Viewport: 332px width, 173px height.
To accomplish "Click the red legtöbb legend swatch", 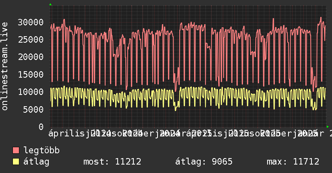I will 16,150.
